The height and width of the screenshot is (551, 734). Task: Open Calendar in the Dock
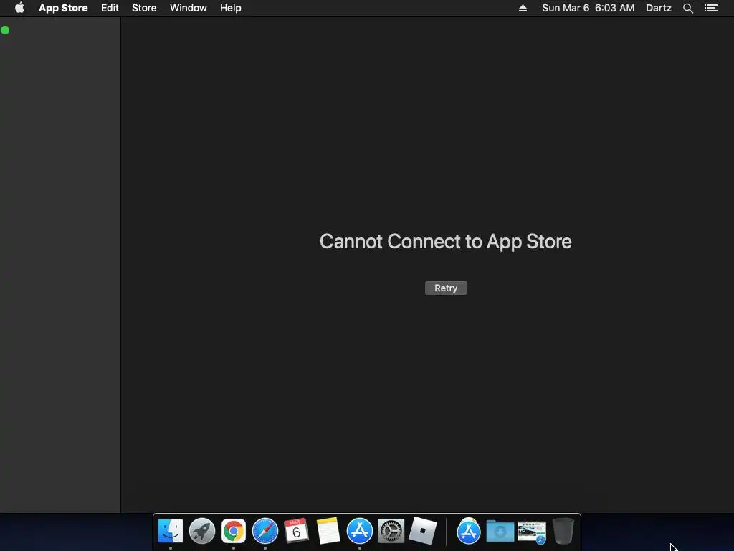(296, 531)
